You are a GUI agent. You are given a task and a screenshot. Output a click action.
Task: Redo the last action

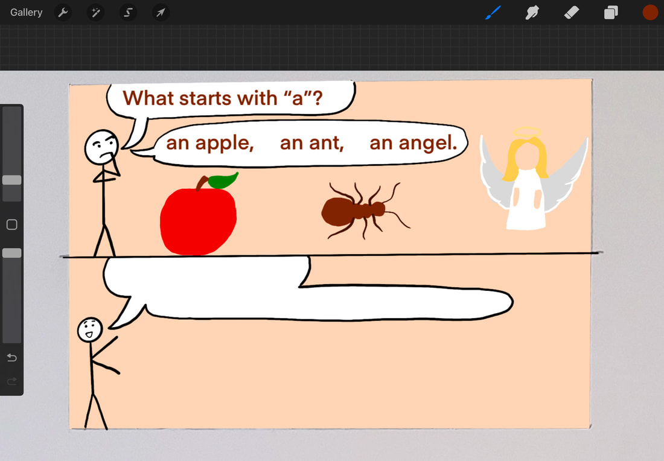(x=12, y=381)
